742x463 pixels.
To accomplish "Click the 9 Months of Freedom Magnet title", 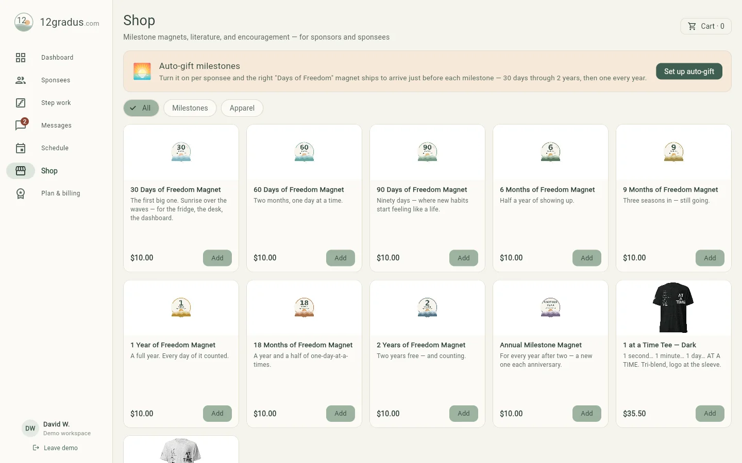I will coord(670,190).
